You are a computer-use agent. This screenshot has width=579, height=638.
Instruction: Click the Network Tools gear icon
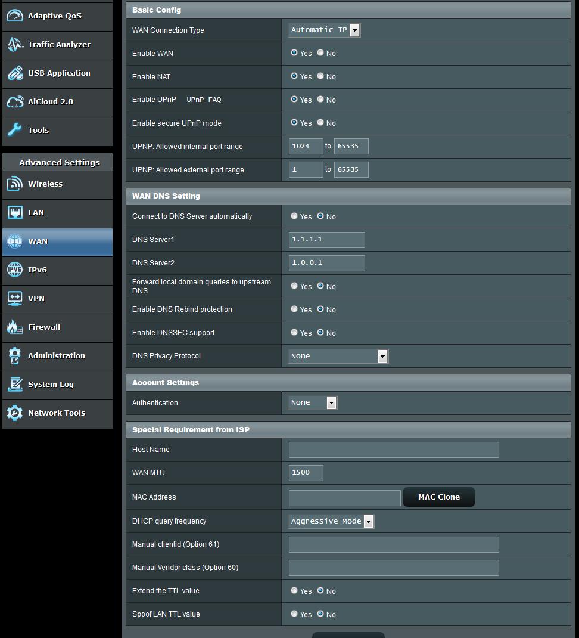(x=15, y=413)
